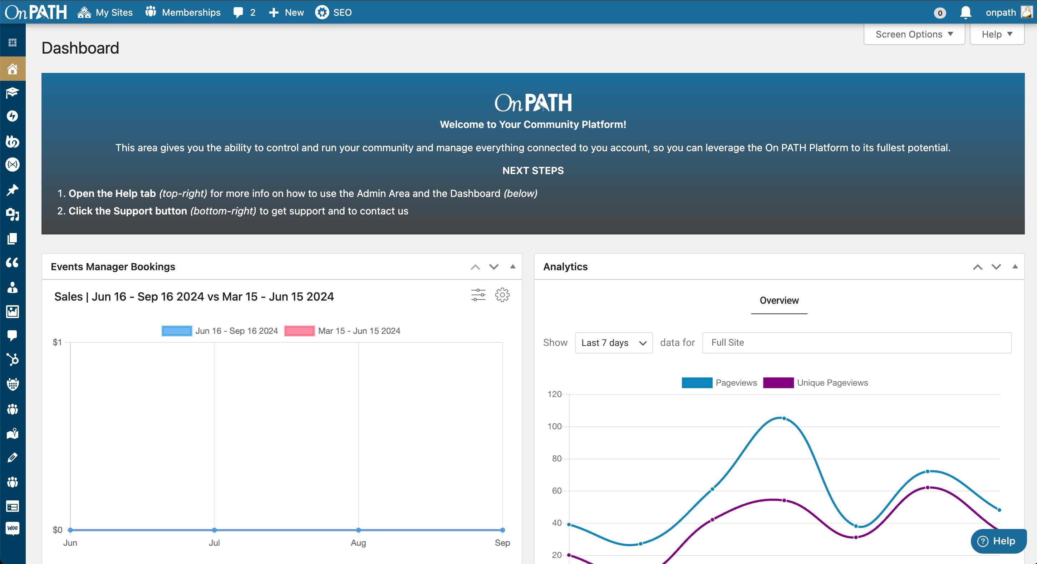Click the framed picture gallery icon

pyautogui.click(x=13, y=311)
